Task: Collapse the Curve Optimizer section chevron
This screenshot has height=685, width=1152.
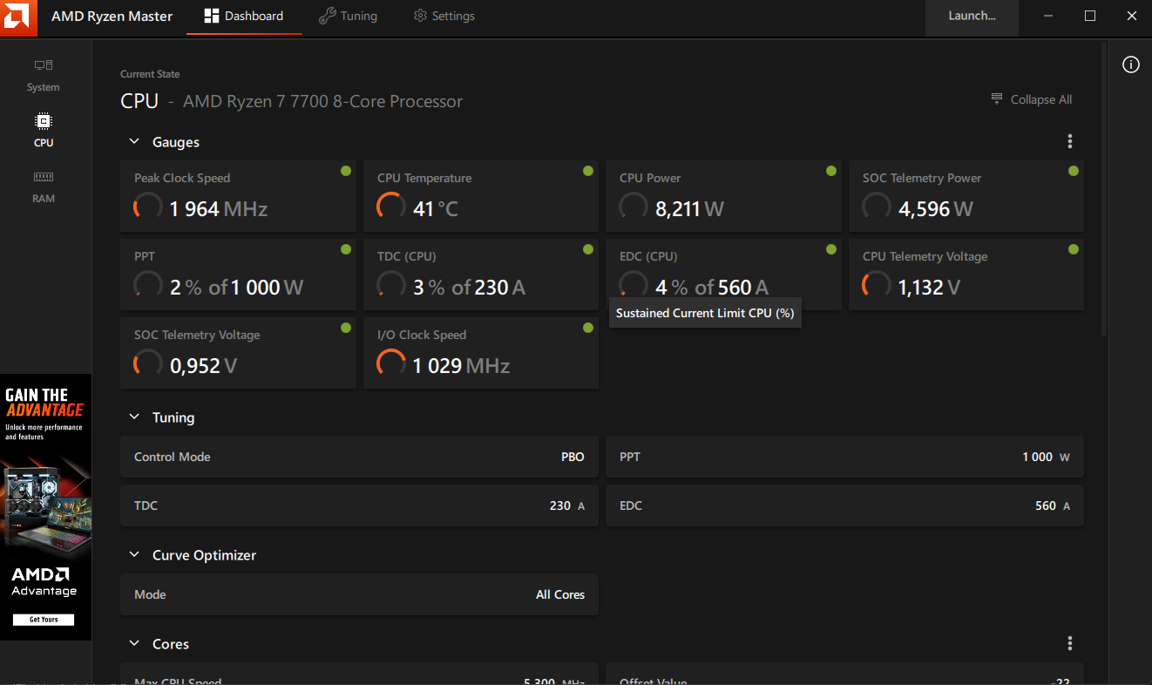Action: (x=134, y=555)
